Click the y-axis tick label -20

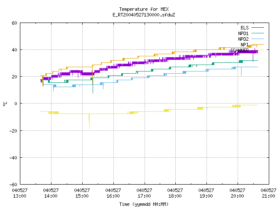(13, 131)
